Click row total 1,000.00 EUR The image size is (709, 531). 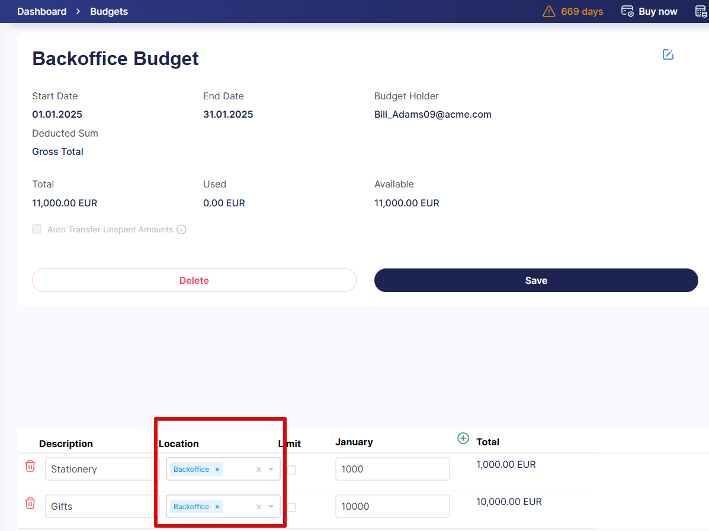click(506, 465)
